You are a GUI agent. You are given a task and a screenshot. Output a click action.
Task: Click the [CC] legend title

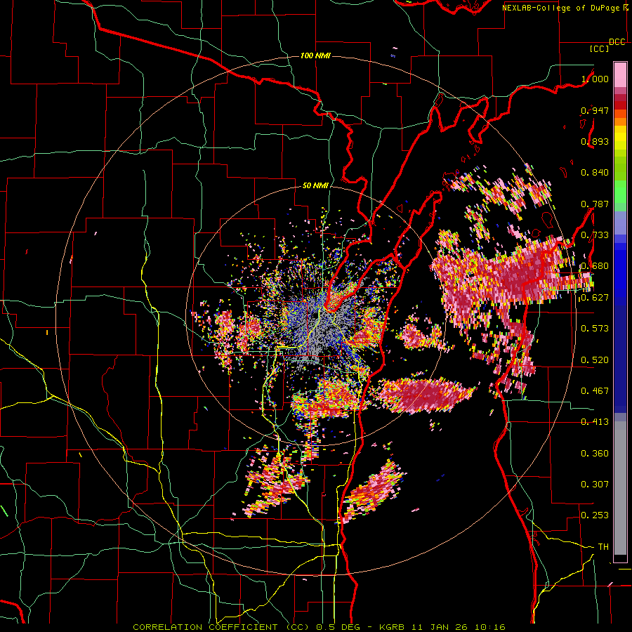coord(600,49)
